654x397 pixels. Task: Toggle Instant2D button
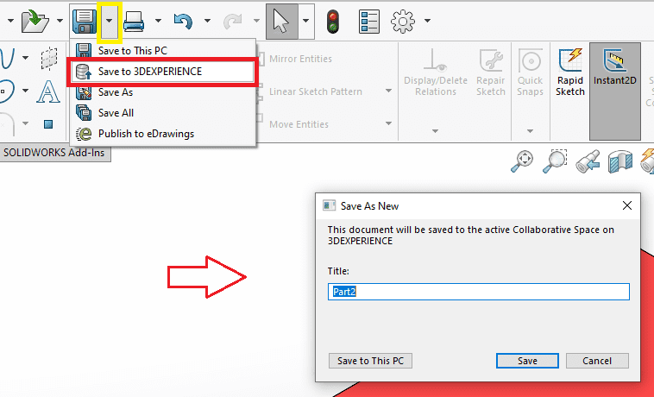tap(615, 91)
